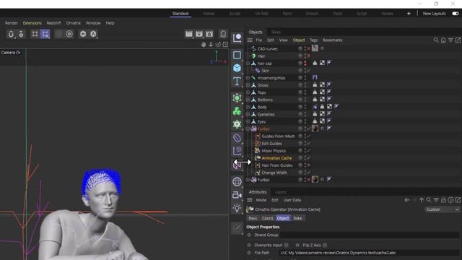
Task: Open Edit Render Settings clapperboard gear
Action: click(209, 34)
